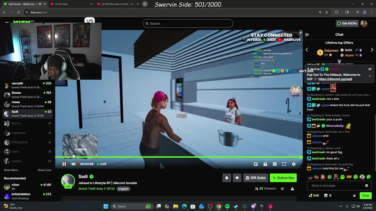Toggle notifications bell for Sadi
Viewport: 376px width, 211px height.
pyautogui.click(x=226, y=178)
